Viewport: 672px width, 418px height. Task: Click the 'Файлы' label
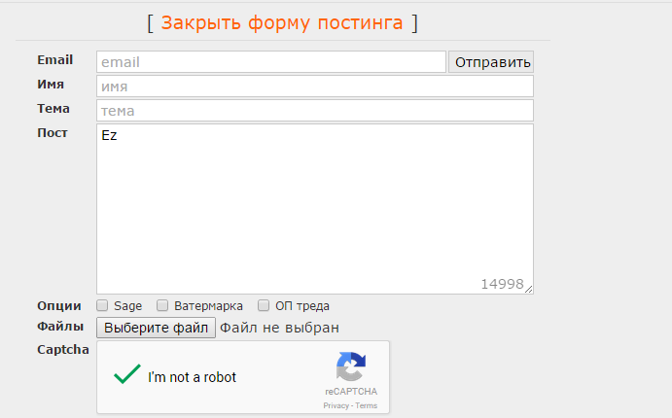tap(60, 327)
